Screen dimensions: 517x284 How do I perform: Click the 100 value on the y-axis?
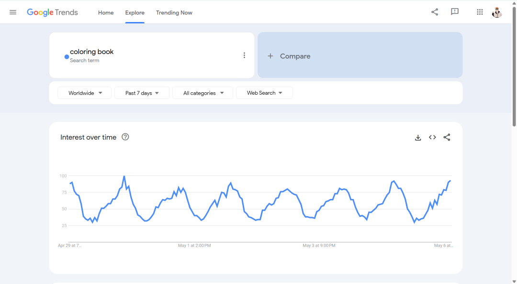(x=63, y=176)
